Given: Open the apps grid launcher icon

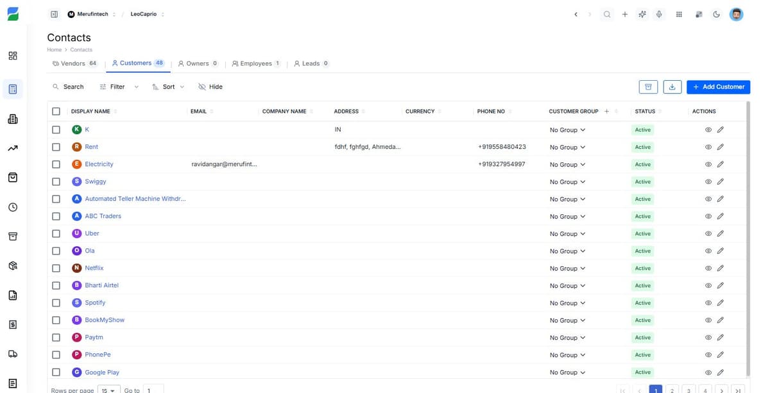Looking at the screenshot, I should click(x=679, y=14).
